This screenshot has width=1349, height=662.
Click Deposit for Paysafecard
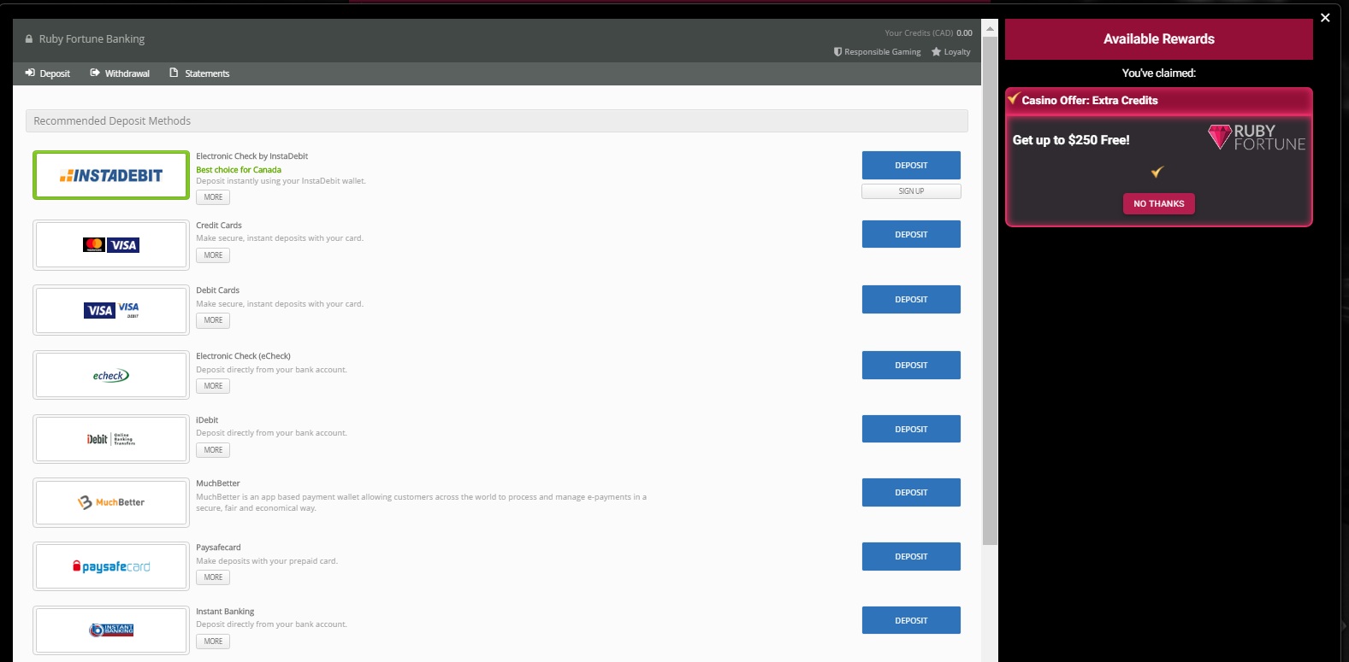(911, 556)
